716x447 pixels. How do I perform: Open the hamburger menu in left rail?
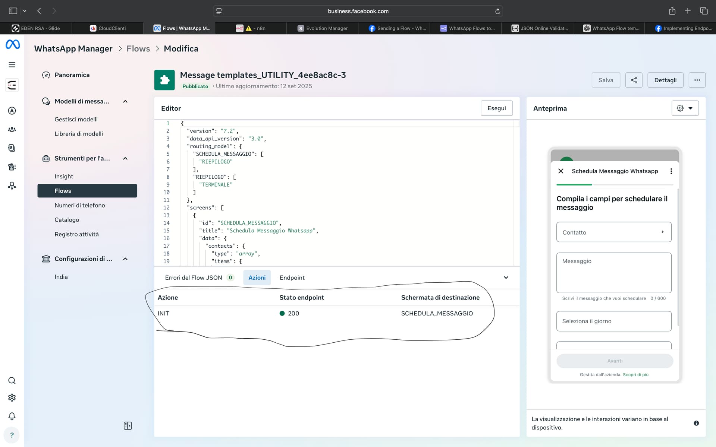12,65
